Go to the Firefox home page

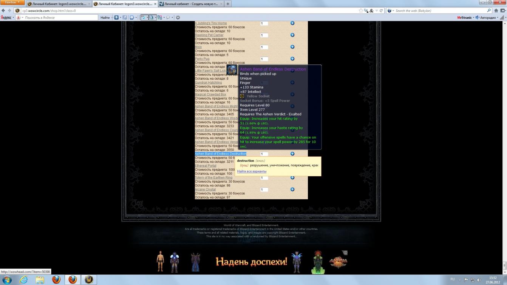pos(496,11)
